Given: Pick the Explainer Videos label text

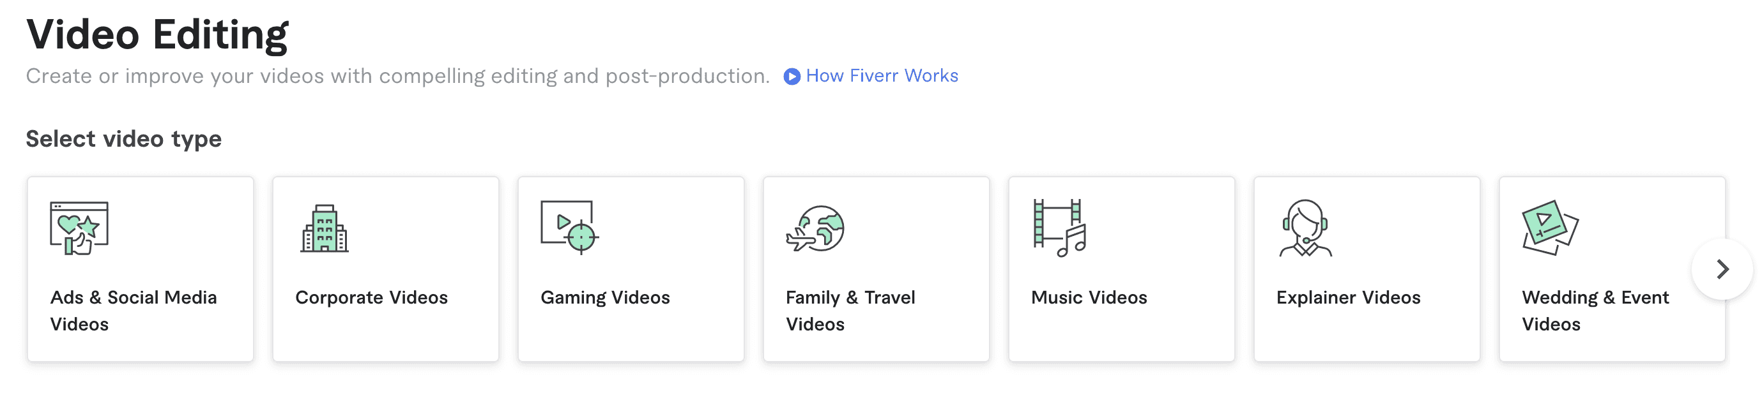Looking at the screenshot, I should tap(1348, 298).
